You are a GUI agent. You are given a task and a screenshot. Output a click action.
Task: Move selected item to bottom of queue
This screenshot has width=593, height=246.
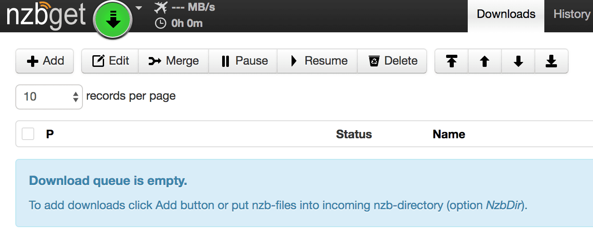[x=552, y=61]
